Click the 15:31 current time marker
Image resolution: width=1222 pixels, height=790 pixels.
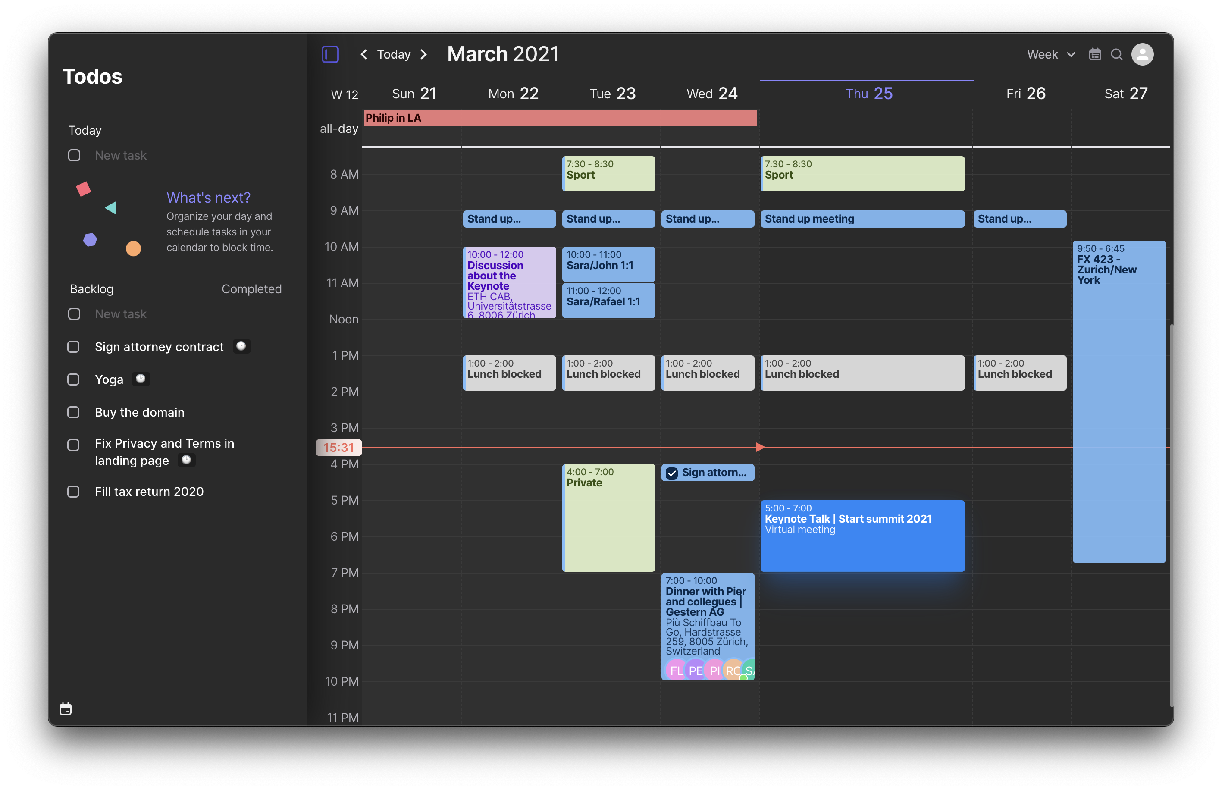pyautogui.click(x=338, y=447)
